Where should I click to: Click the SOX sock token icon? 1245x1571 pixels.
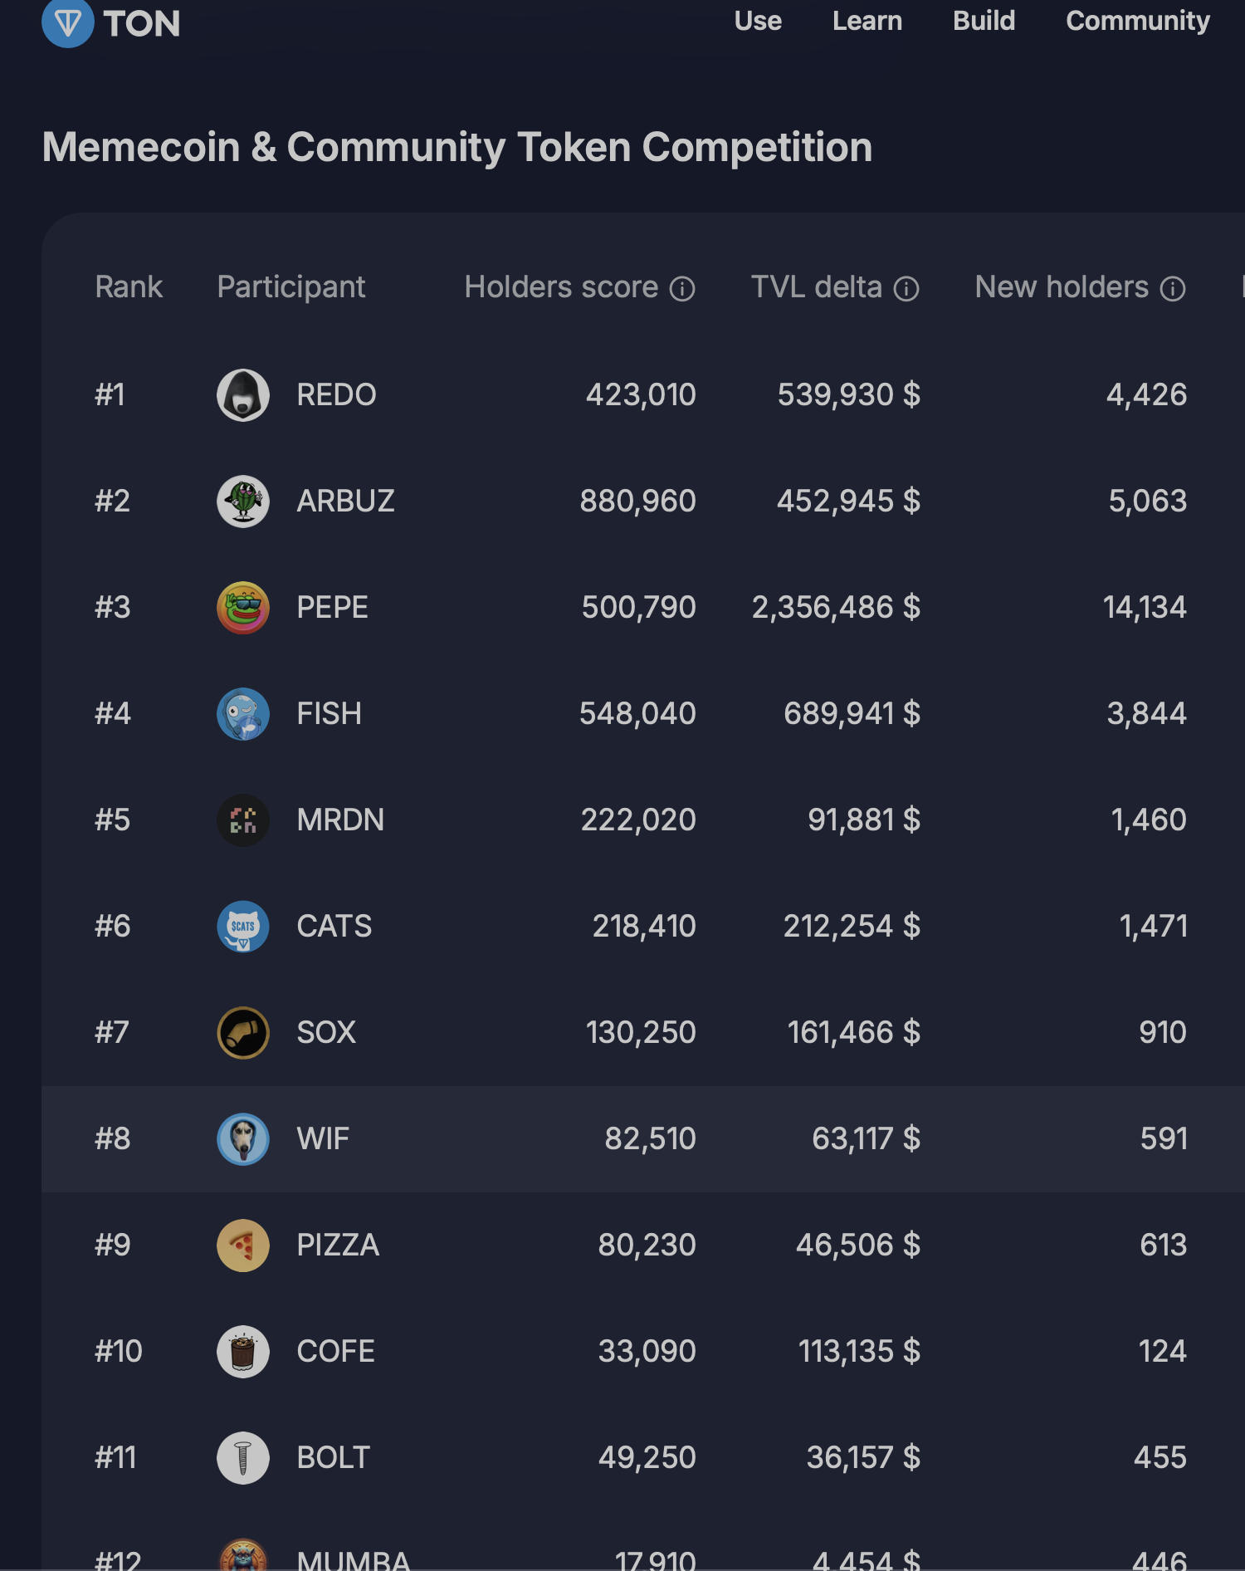(243, 1033)
